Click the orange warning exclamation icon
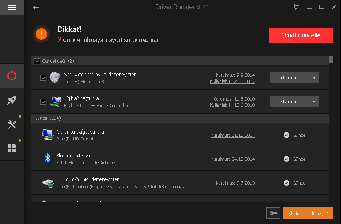 point(41,34)
